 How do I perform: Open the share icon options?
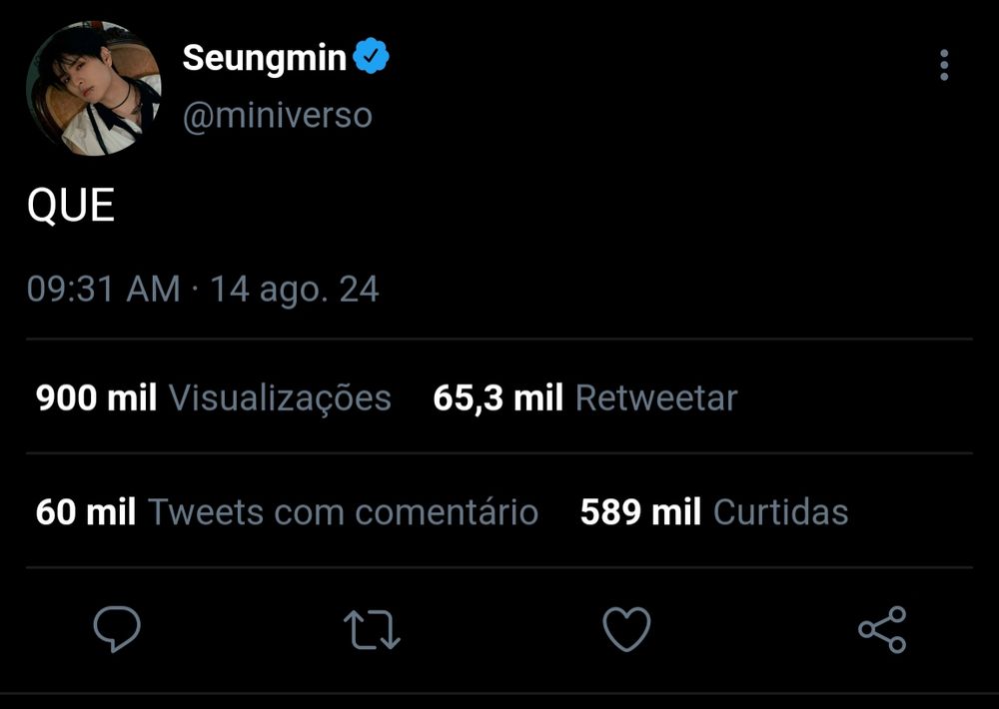[882, 629]
